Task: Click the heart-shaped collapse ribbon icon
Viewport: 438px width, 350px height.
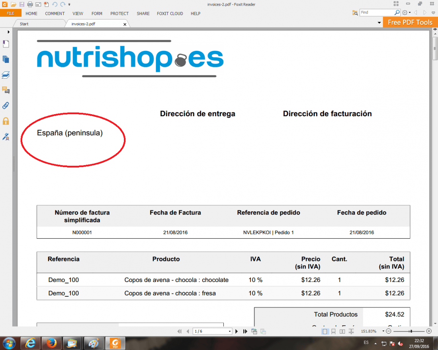Action: 433,13
